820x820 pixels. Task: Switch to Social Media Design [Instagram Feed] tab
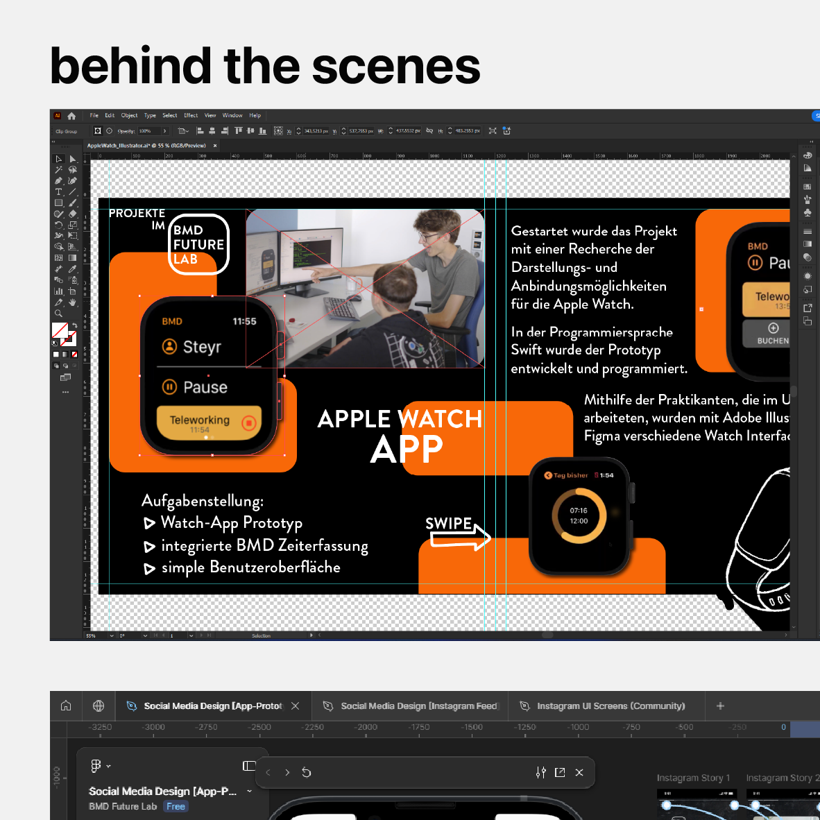410,706
